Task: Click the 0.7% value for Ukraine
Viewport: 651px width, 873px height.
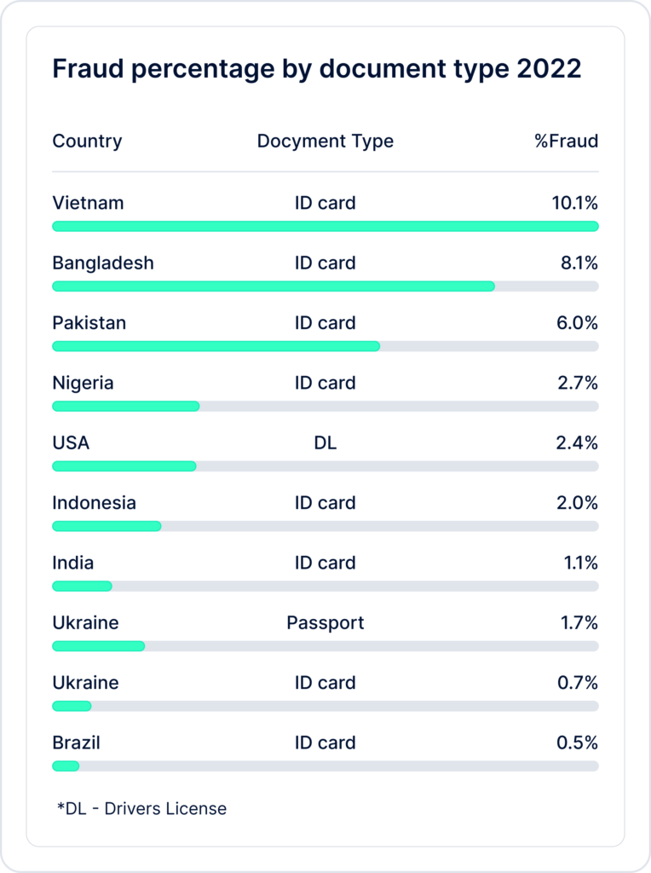Action: click(x=578, y=683)
